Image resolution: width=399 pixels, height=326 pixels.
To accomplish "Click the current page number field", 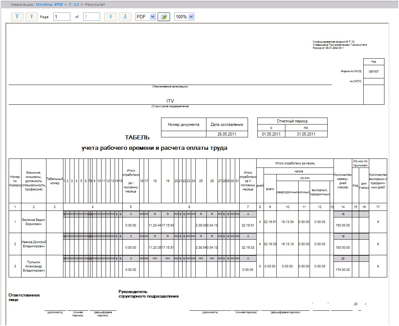I will click(x=62, y=17).
